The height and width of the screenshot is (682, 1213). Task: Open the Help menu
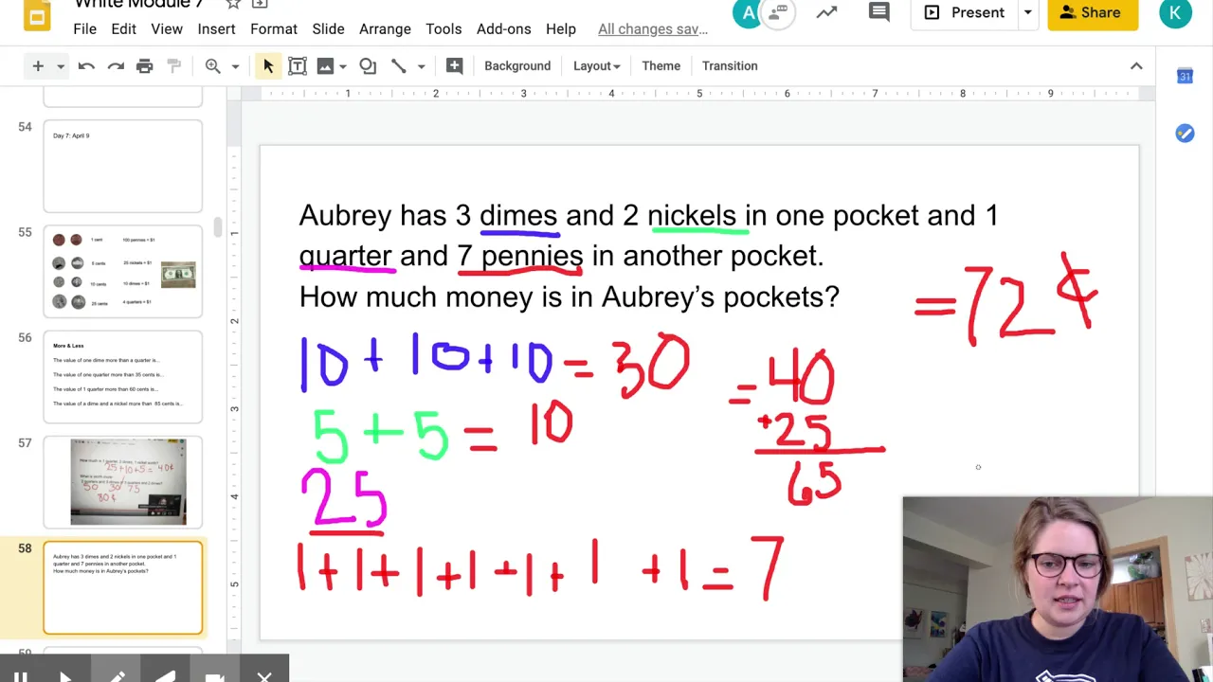tap(561, 29)
